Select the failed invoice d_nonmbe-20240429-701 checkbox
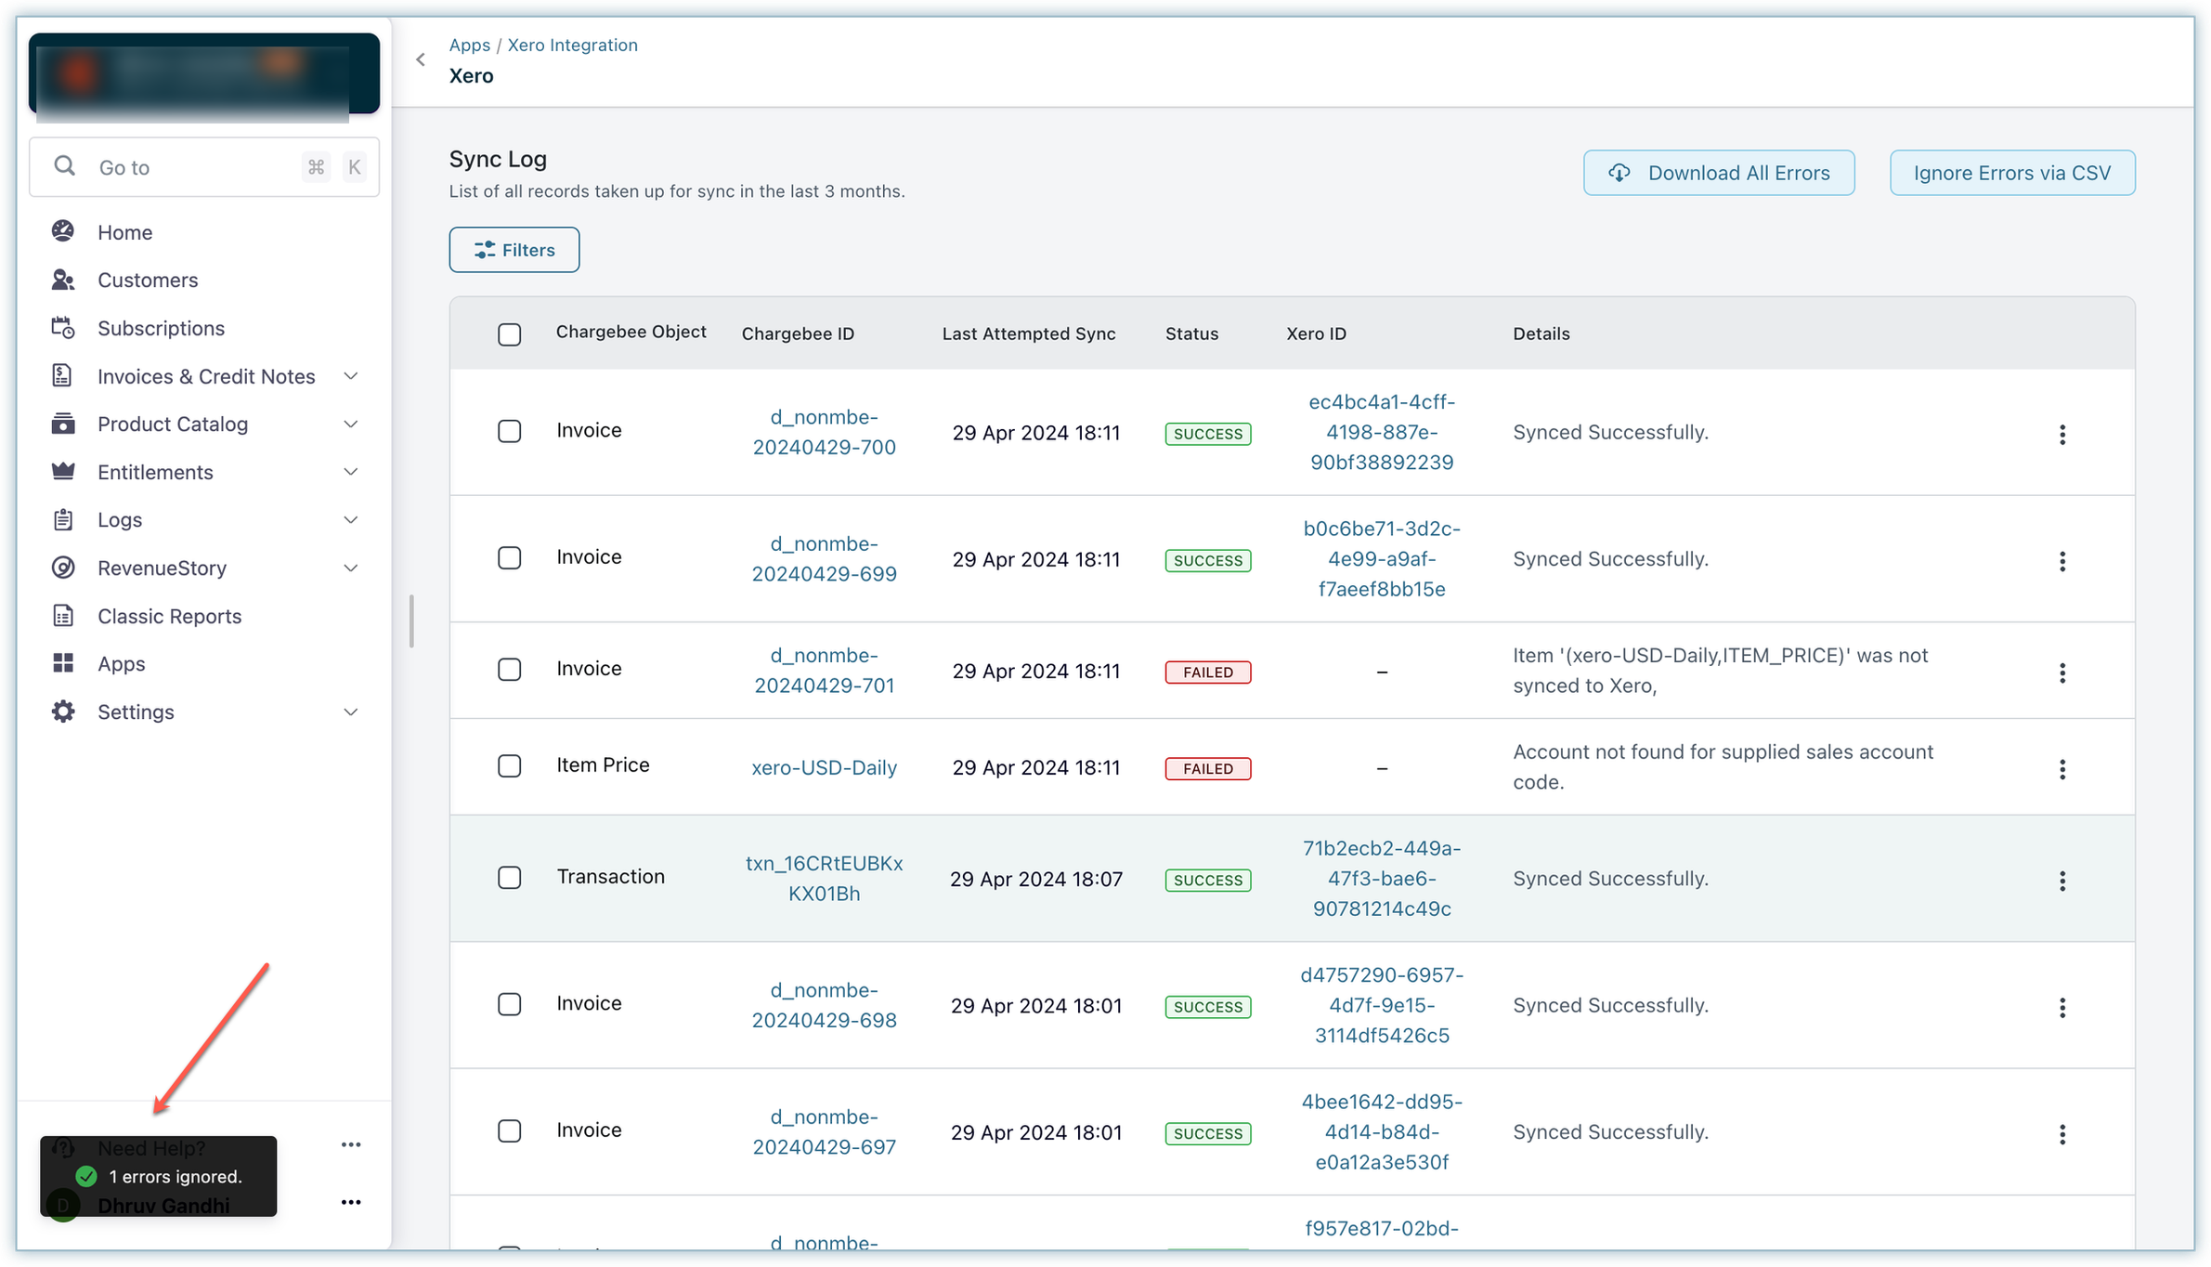Image resolution: width=2211 pixels, height=1267 pixels. 509,670
